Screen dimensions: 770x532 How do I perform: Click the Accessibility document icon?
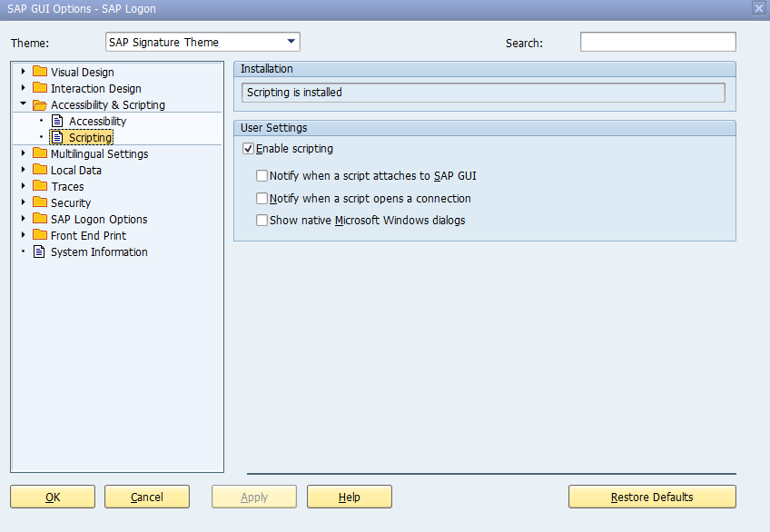coord(58,121)
